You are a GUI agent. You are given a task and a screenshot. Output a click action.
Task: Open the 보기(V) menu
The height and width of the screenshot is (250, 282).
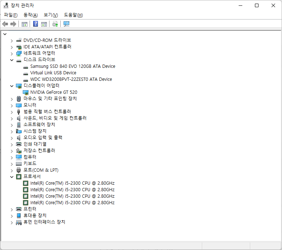[x=51, y=15]
